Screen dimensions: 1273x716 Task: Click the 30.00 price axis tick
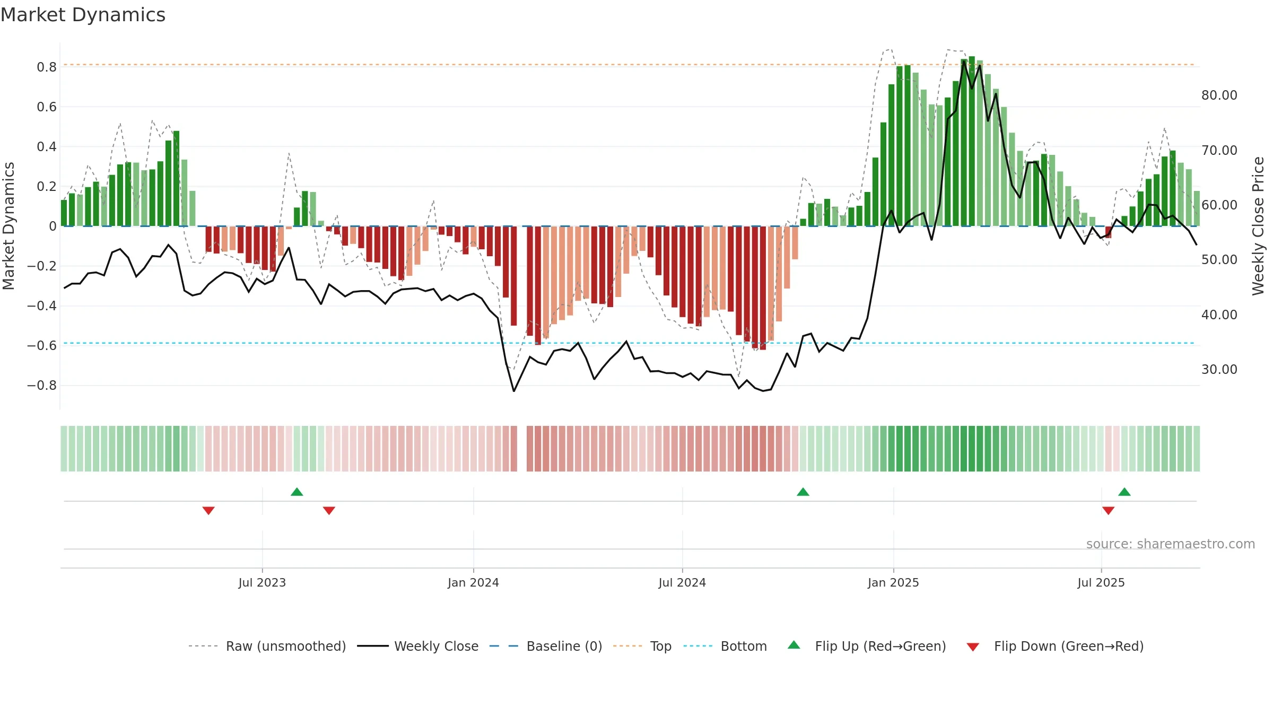(x=1219, y=370)
